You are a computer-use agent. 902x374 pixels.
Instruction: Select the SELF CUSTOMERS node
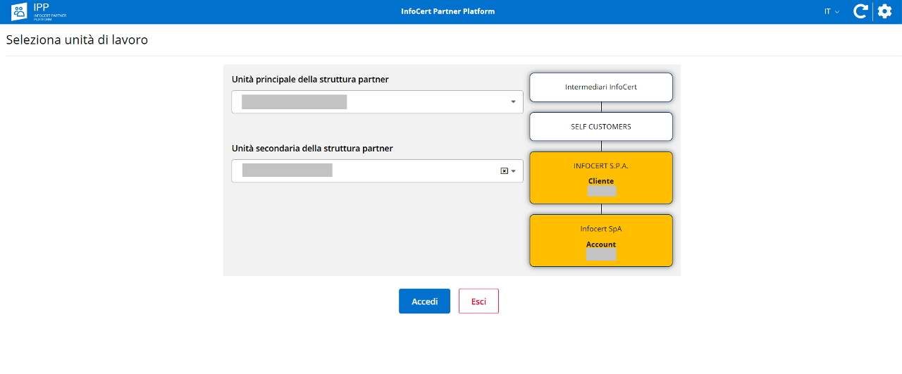click(601, 127)
